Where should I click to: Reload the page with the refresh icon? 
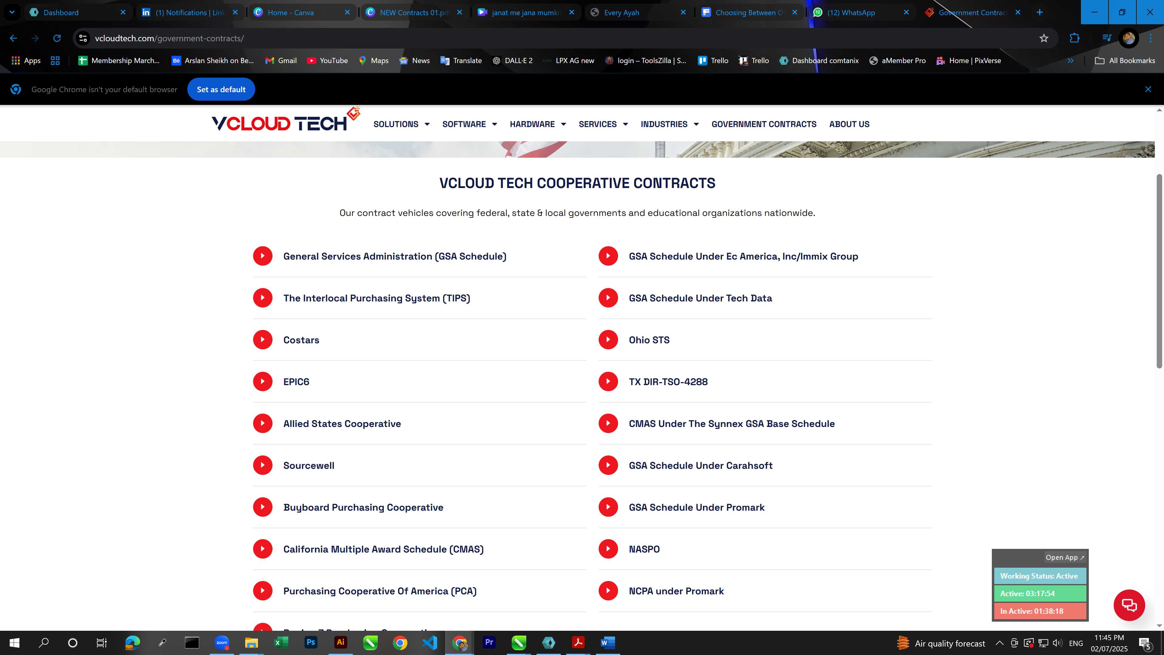pos(57,39)
